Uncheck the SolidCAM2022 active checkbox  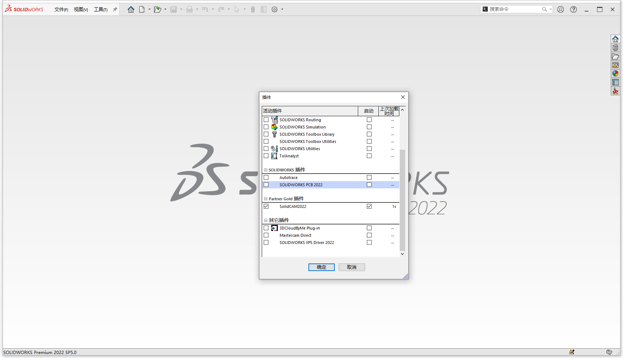pos(266,206)
